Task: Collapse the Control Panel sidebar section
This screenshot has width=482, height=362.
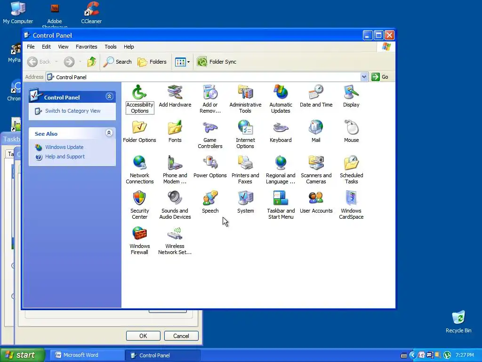Action: [109, 96]
